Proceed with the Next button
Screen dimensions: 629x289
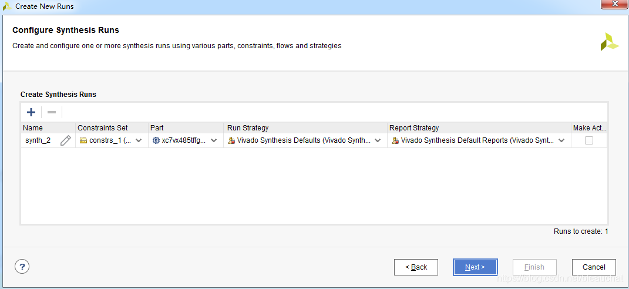point(475,267)
